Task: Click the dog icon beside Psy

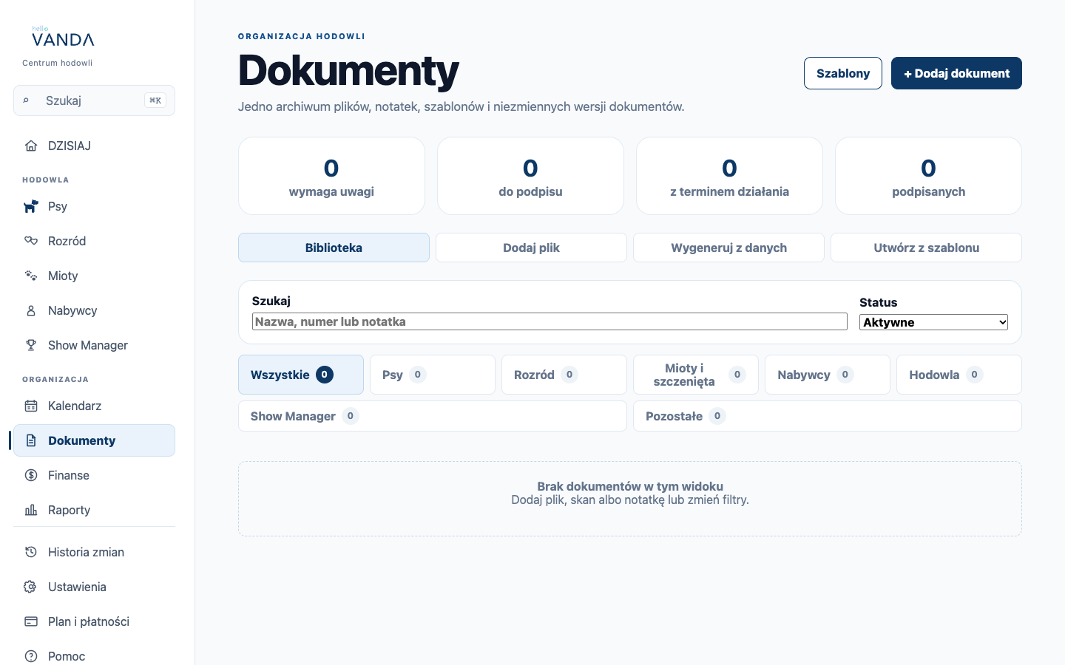Action: coord(31,206)
